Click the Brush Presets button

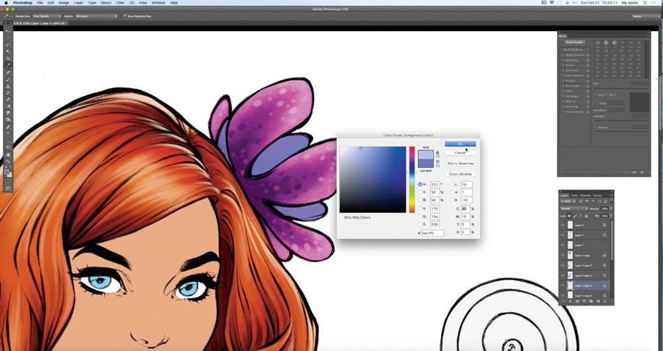573,42
